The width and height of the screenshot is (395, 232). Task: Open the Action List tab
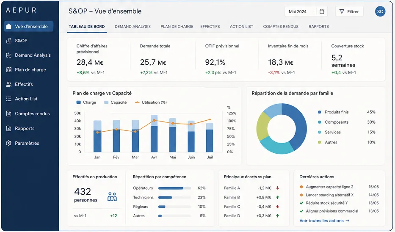(x=241, y=26)
